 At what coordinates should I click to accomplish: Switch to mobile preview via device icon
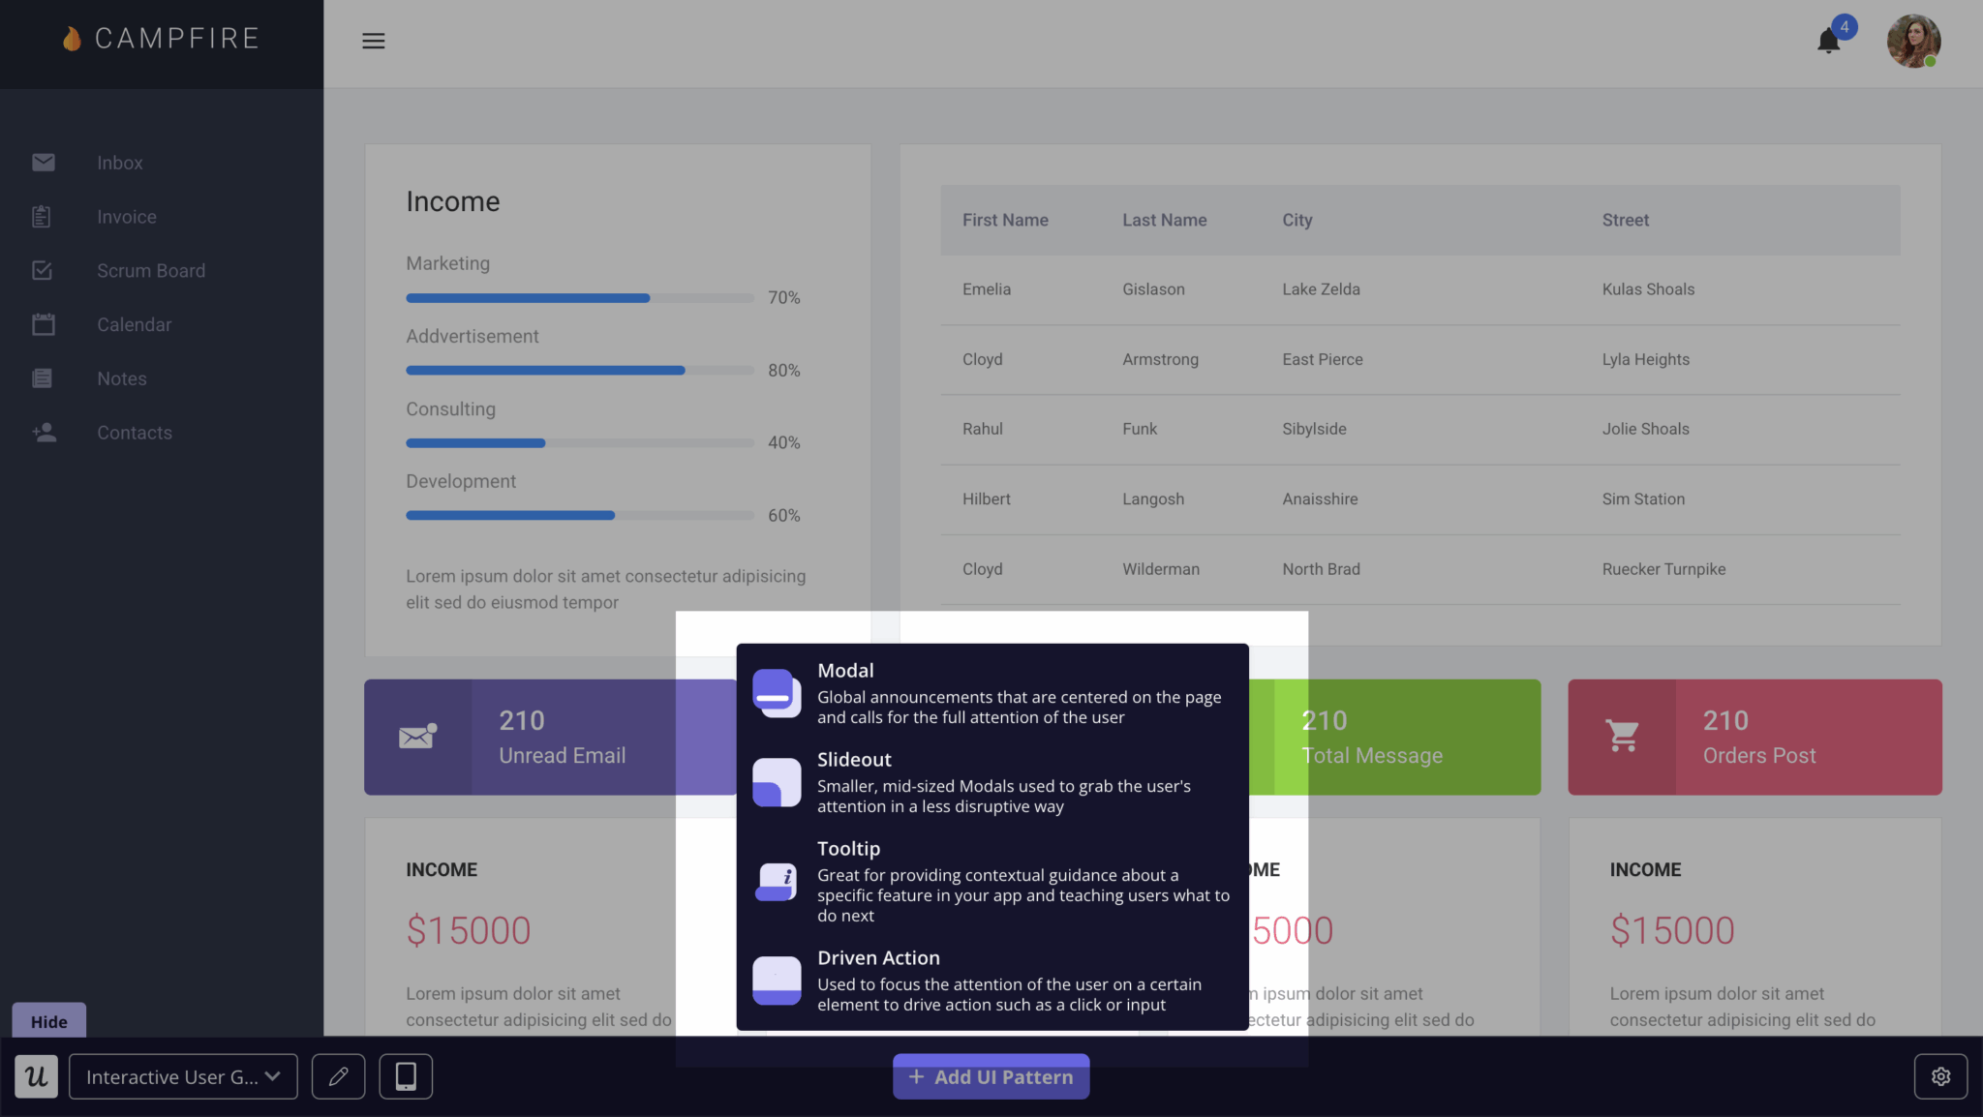point(406,1075)
